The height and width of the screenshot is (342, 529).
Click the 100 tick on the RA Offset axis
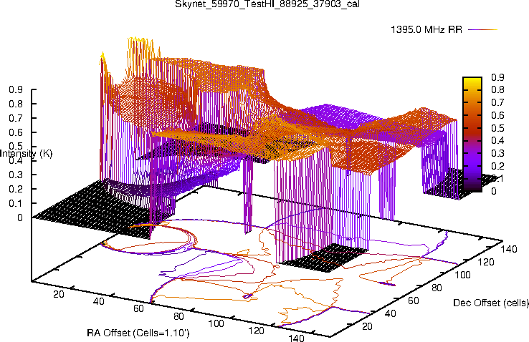coord(216,323)
